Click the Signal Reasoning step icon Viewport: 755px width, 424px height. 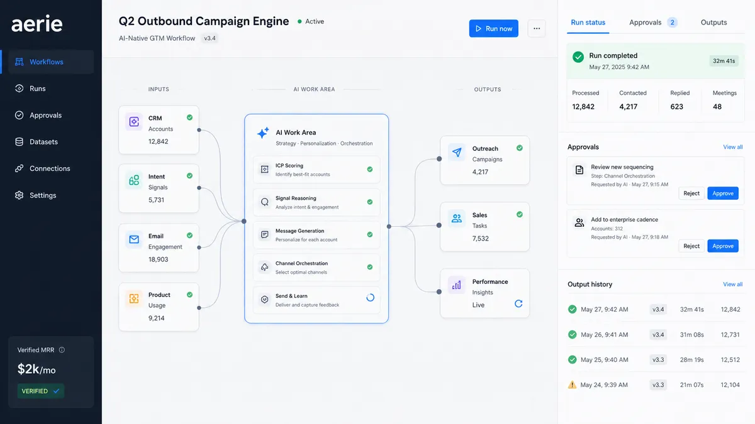point(264,202)
